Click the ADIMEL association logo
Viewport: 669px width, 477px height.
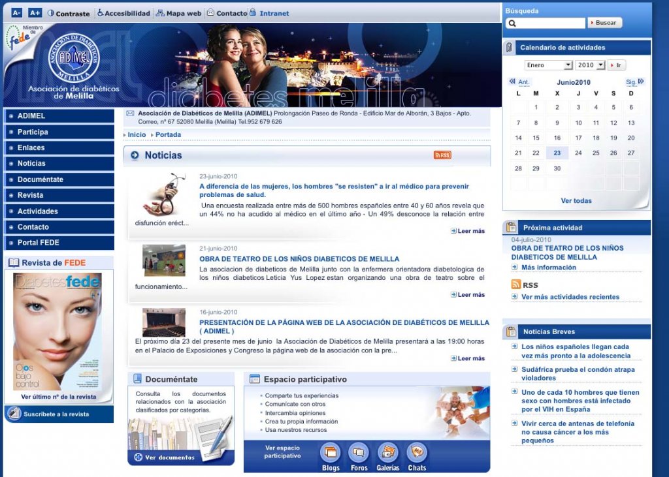point(74,58)
